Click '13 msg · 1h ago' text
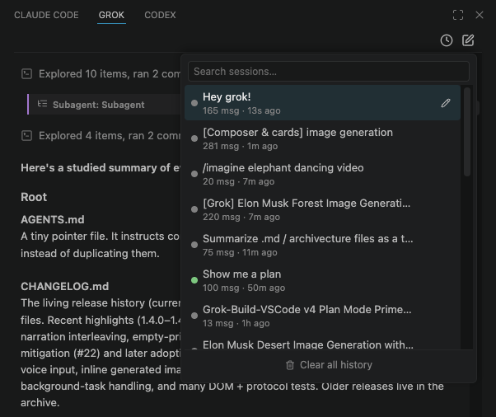This screenshot has height=417, width=496. [x=236, y=323]
